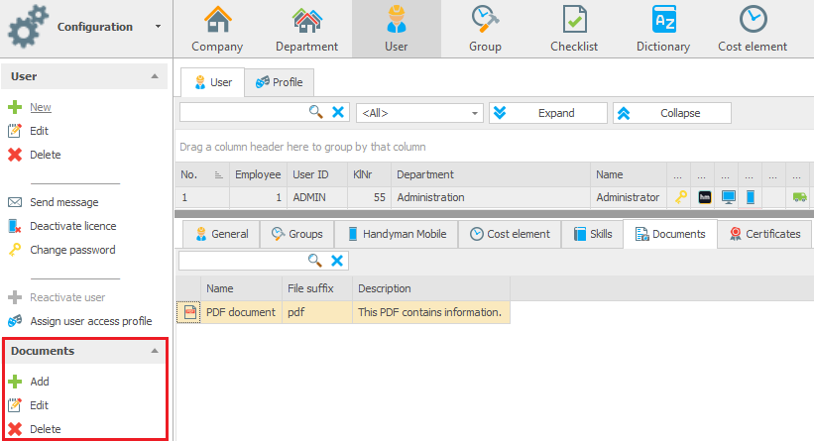Viewport: 814px width, 441px height.
Task: Open the Skills tab
Action: click(592, 234)
